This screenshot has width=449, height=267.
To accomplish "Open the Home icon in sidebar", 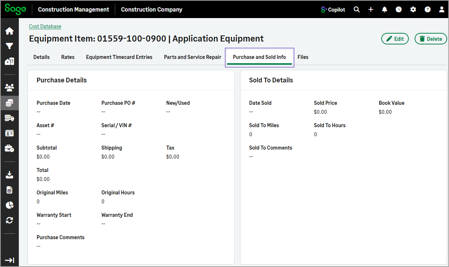I will click(x=9, y=31).
